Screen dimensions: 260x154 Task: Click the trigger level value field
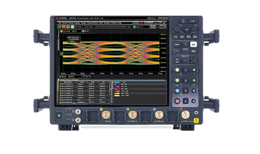(144, 27)
